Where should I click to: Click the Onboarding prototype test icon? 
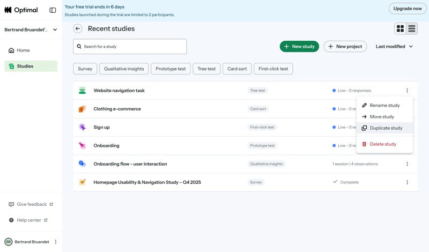(x=82, y=145)
